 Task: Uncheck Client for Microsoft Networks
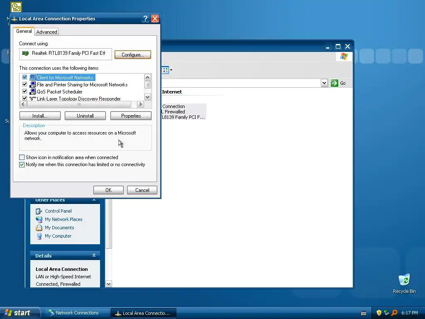click(x=24, y=77)
